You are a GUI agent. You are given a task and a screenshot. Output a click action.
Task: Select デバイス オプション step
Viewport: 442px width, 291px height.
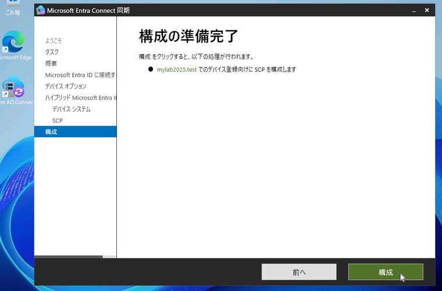click(66, 86)
